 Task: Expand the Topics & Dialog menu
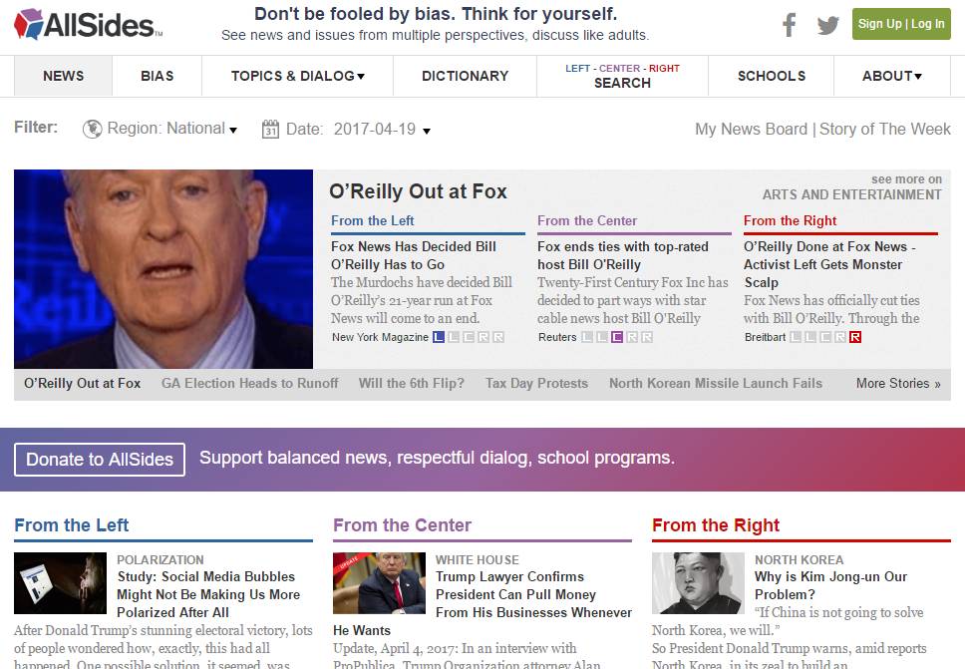pos(298,76)
